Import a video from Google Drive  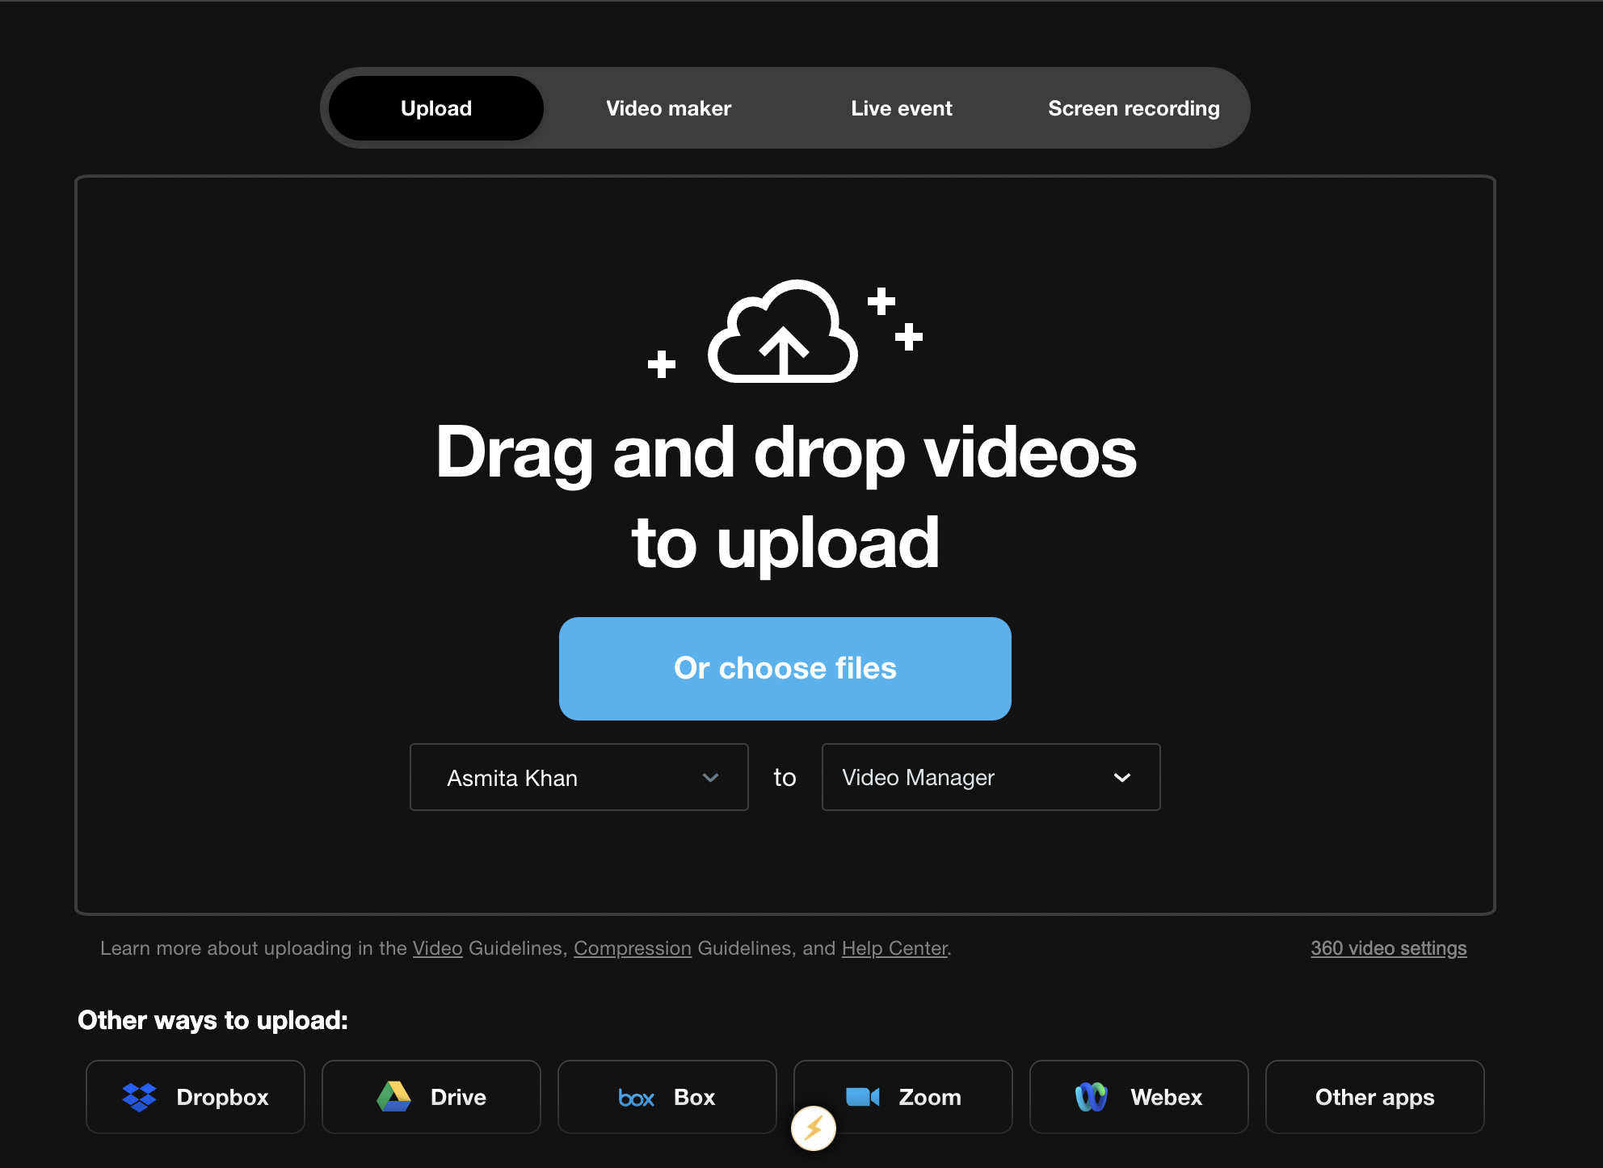(x=431, y=1097)
